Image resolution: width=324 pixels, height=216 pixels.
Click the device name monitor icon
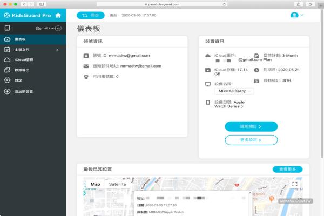(208, 84)
